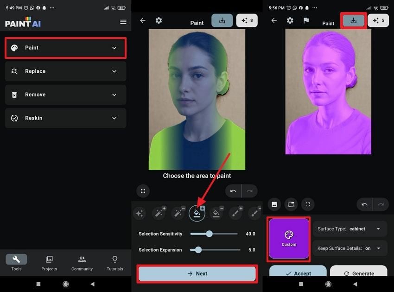
Task: Select the fill bucket subtract tool
Action: [x=216, y=213]
